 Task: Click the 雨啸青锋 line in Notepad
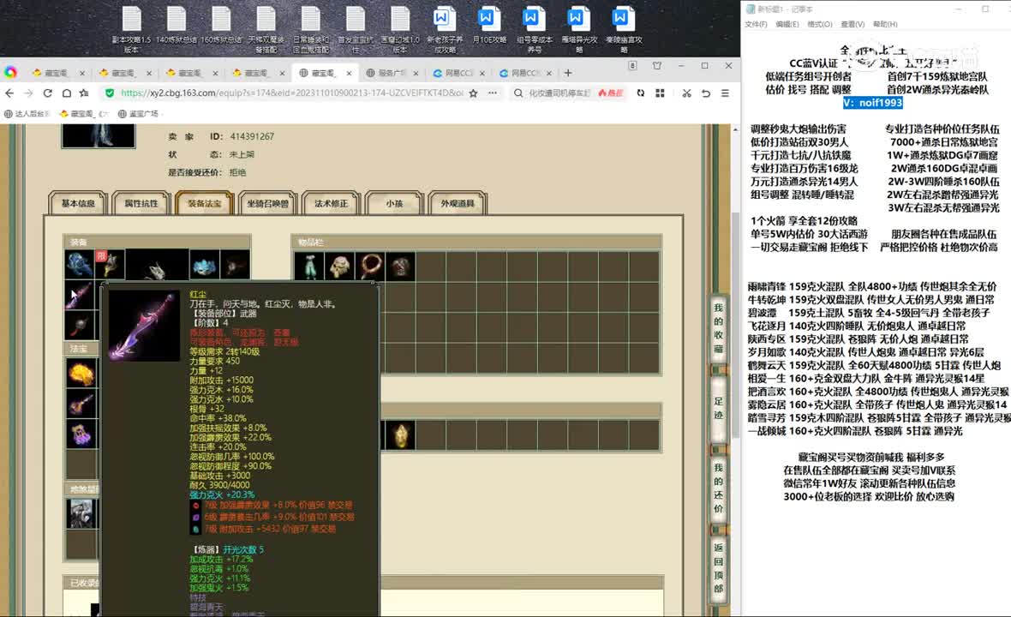[x=872, y=286]
